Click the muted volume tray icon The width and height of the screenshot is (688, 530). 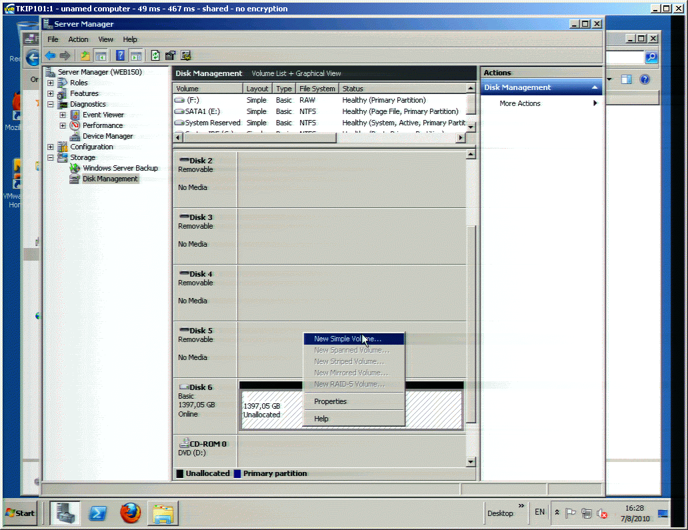click(602, 513)
